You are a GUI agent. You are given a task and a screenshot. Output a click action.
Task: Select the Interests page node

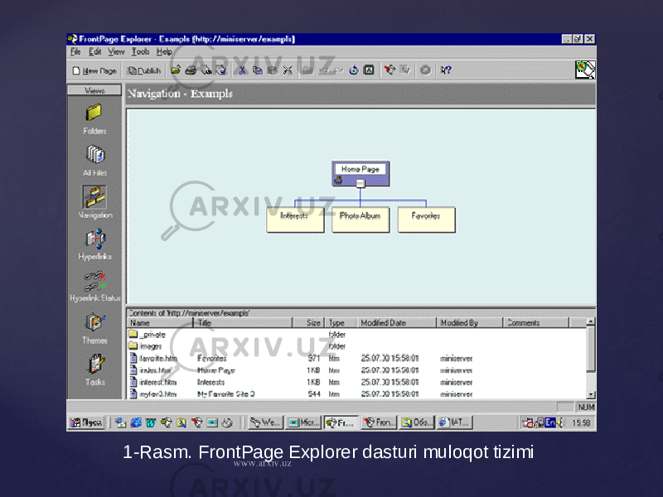click(295, 220)
